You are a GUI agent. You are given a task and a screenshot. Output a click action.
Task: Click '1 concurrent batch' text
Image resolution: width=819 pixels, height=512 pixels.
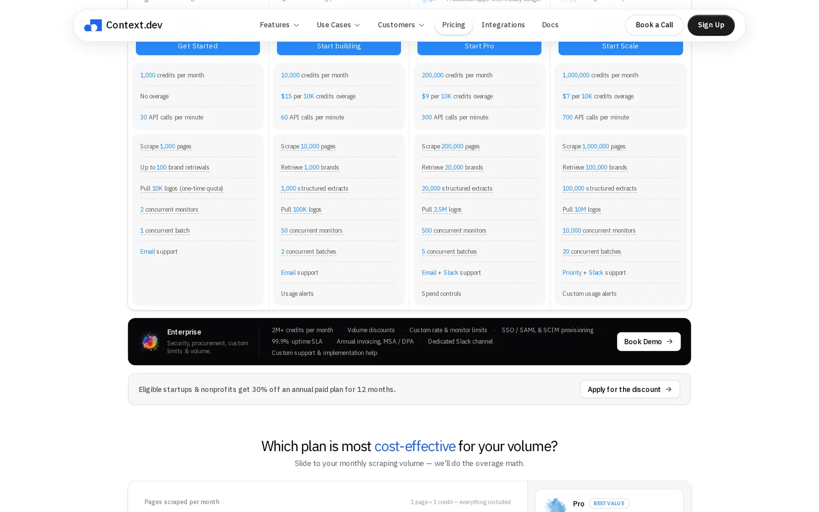pyautogui.click(x=165, y=231)
